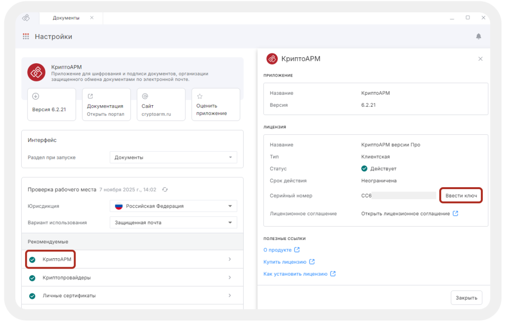Image resolution: width=506 pixels, height=322 pixels.
Task: Open the Раздел при запуске dropdown
Action: (173, 158)
